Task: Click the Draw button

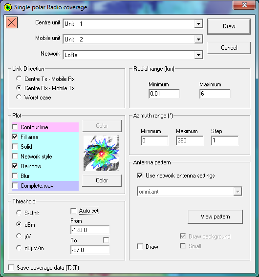Action: click(229, 26)
